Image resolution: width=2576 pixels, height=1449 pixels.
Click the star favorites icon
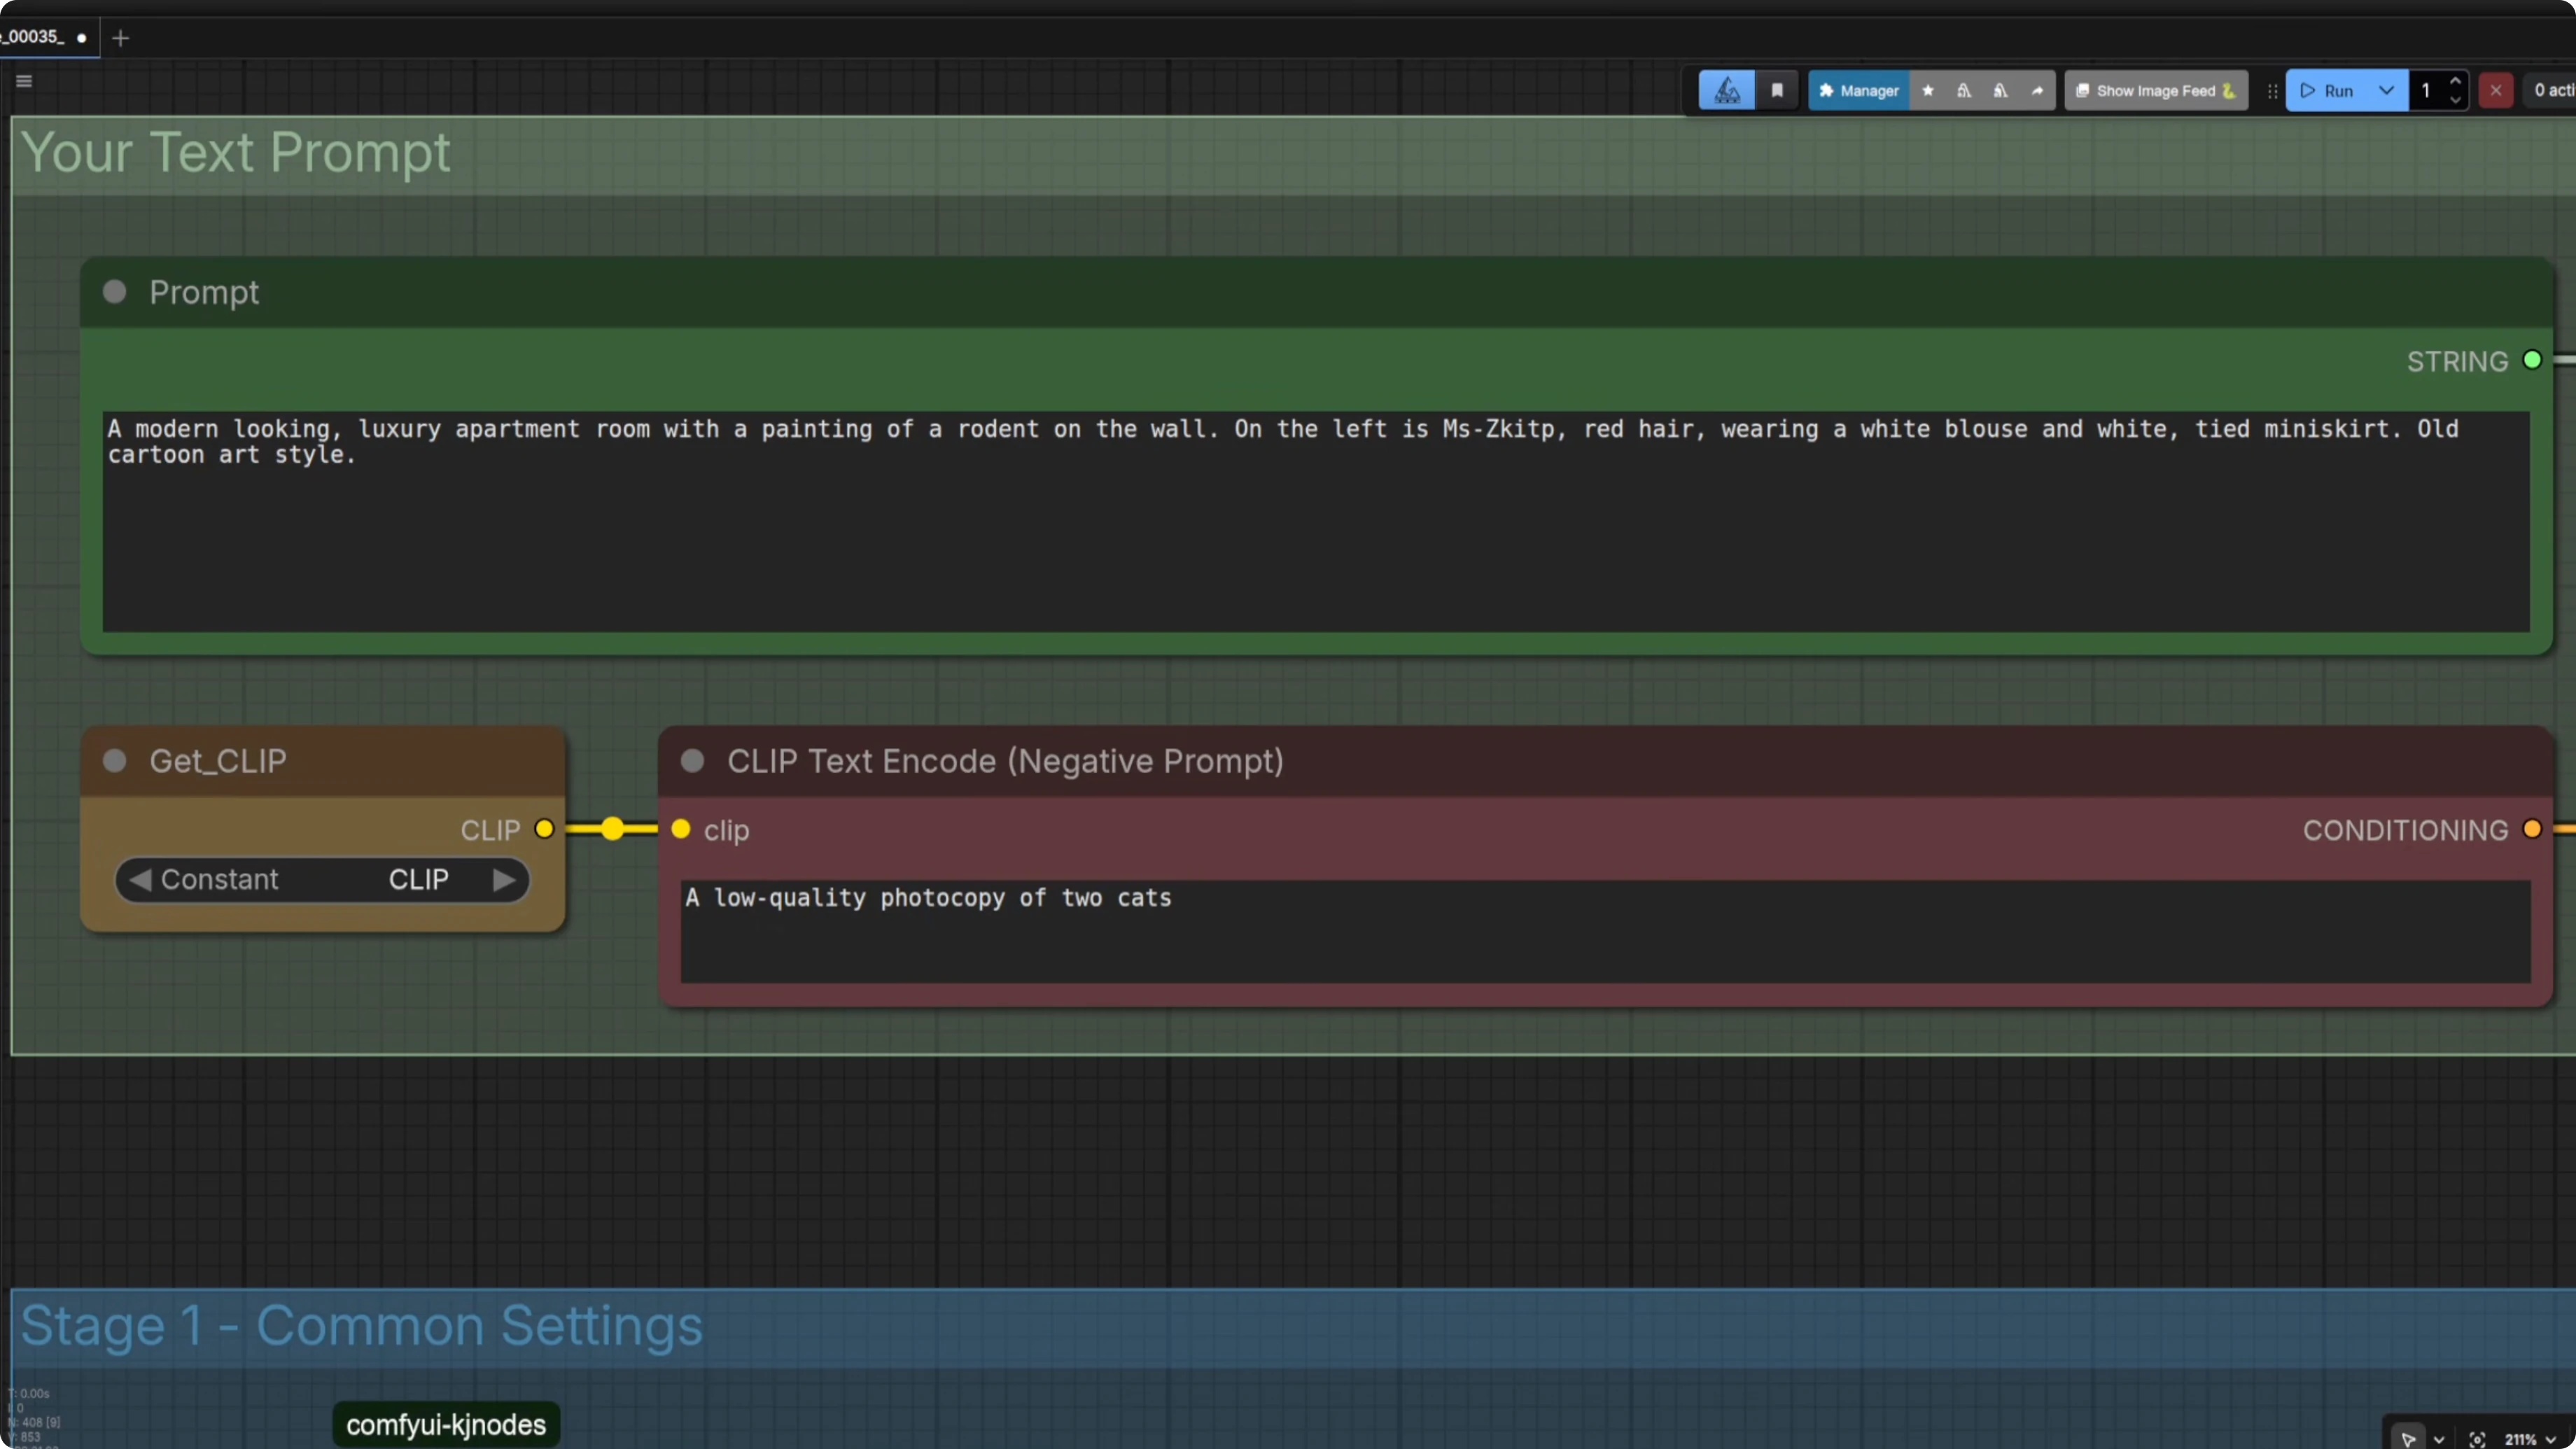(1928, 90)
